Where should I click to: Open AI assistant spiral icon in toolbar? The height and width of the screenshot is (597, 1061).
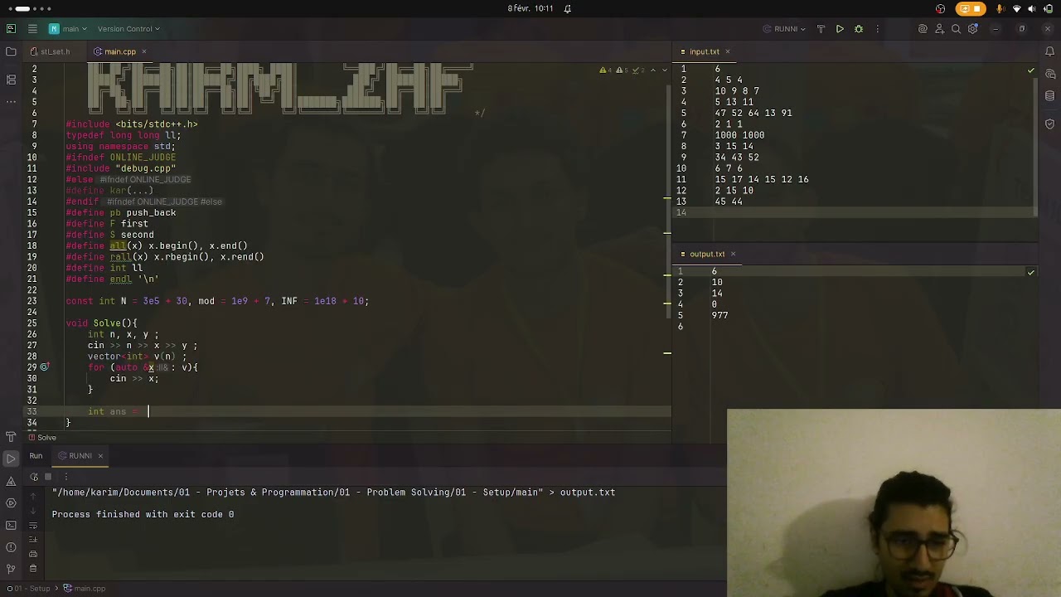[923, 29]
